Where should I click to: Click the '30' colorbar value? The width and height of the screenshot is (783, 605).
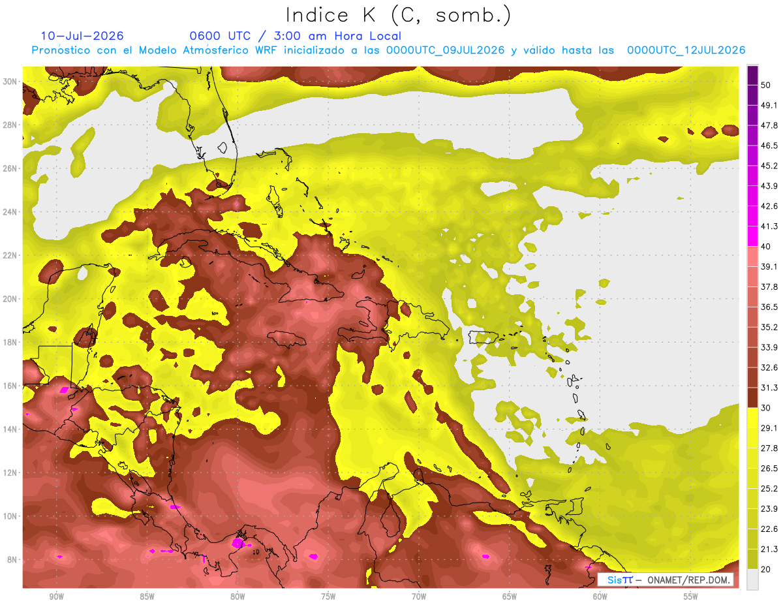coord(766,408)
